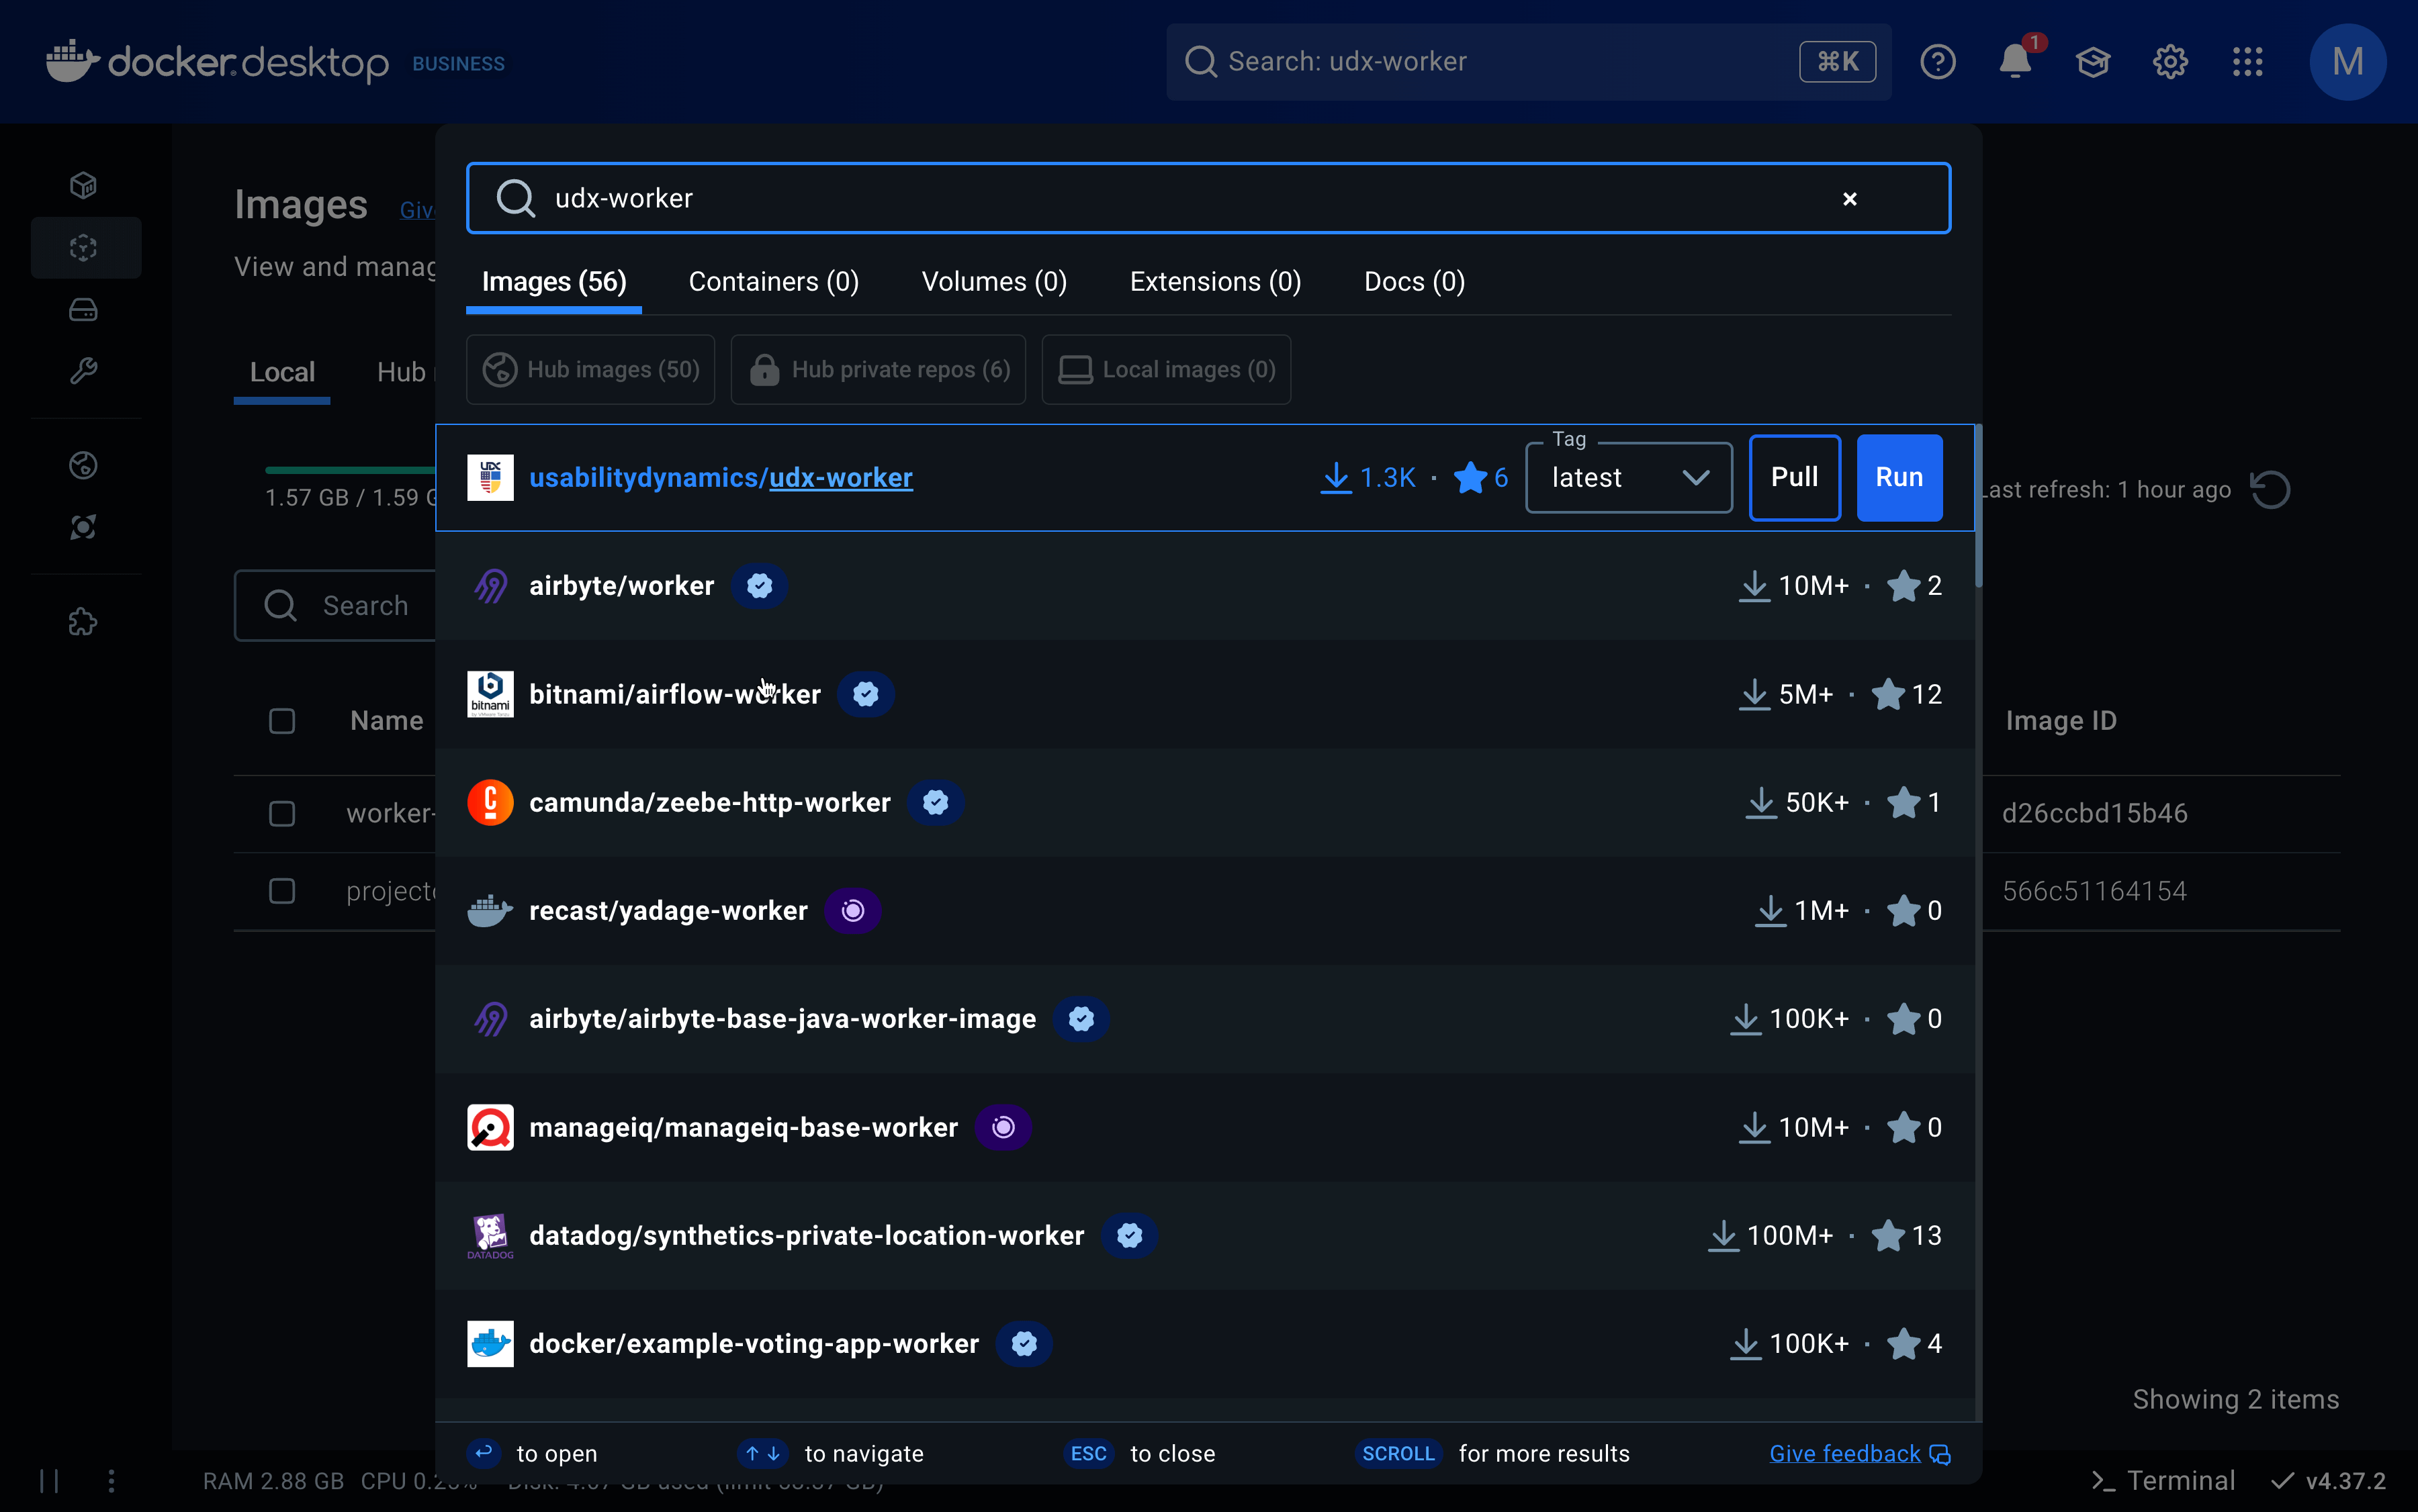The height and width of the screenshot is (1512, 2418).
Task: Toggle the select-all images checkbox
Action: tap(282, 721)
